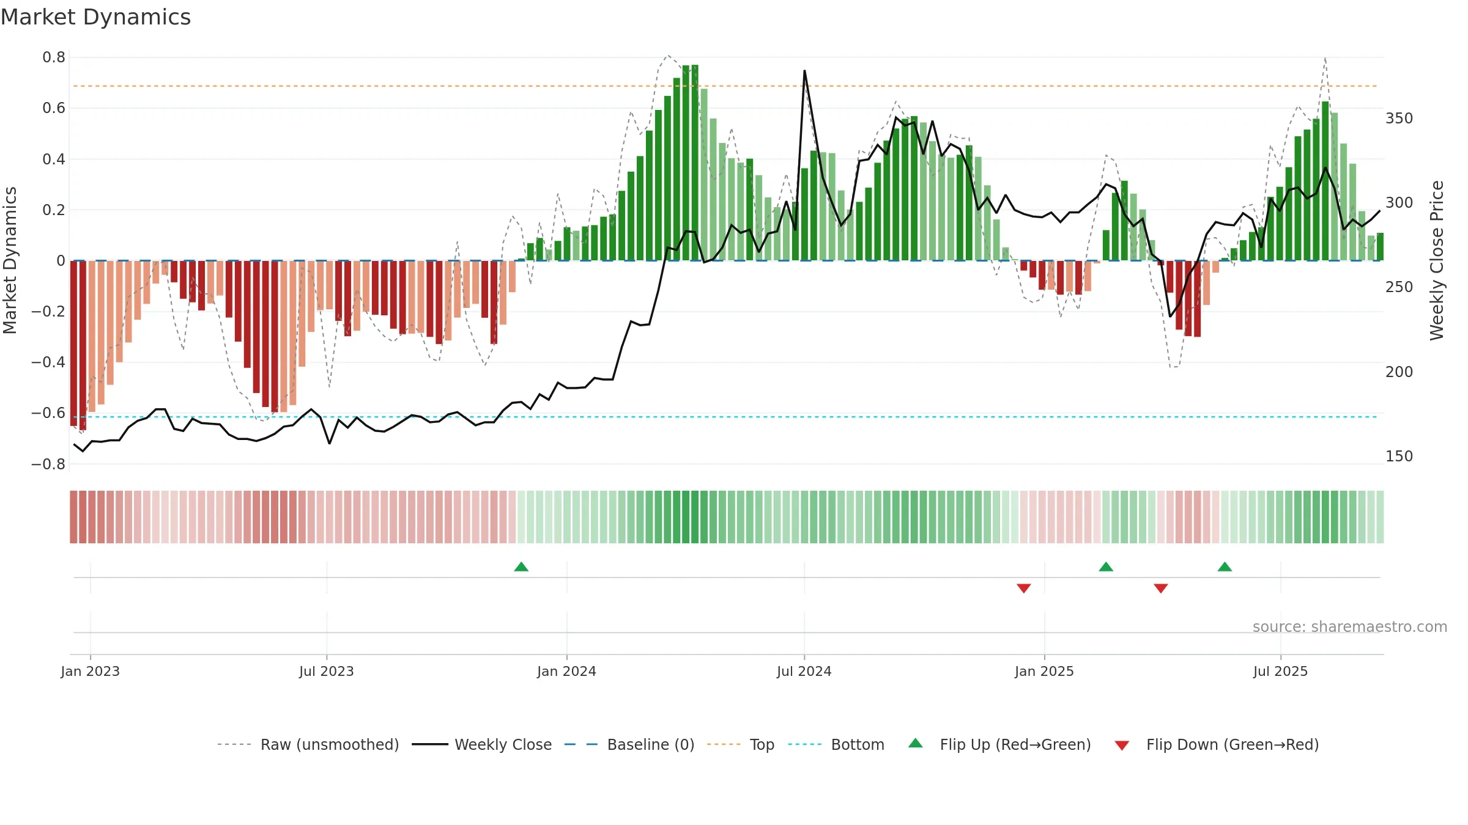Click the 0.2 left axis tick label

point(54,210)
